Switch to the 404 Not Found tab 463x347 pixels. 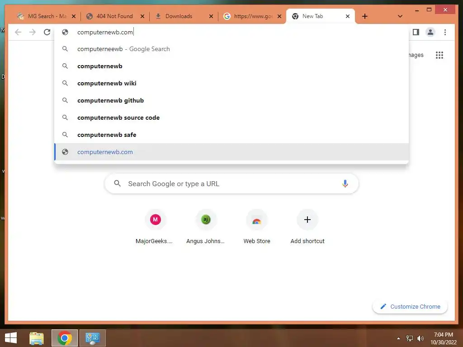coord(114,16)
